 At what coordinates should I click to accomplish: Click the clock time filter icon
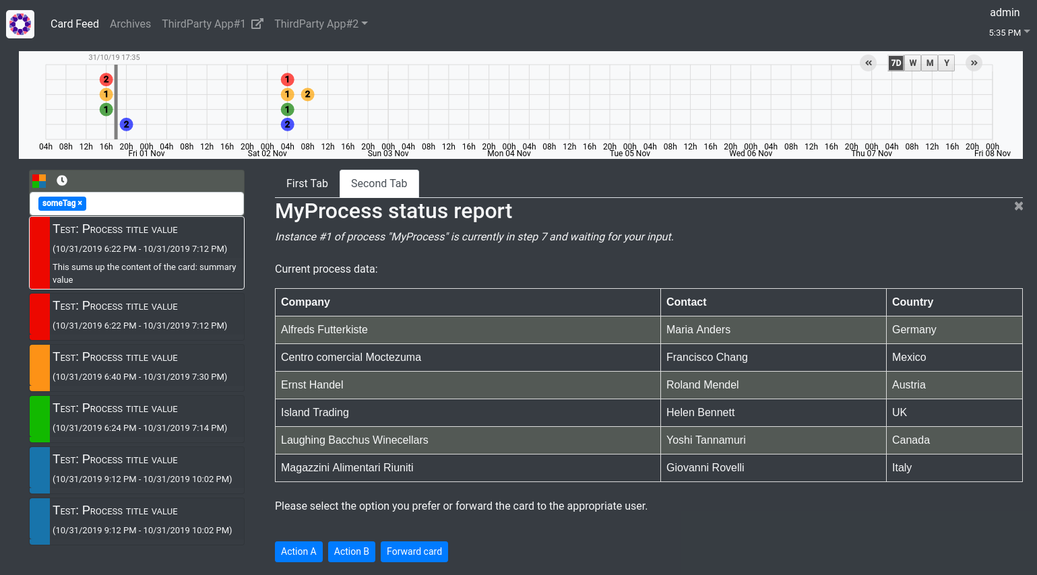point(62,180)
